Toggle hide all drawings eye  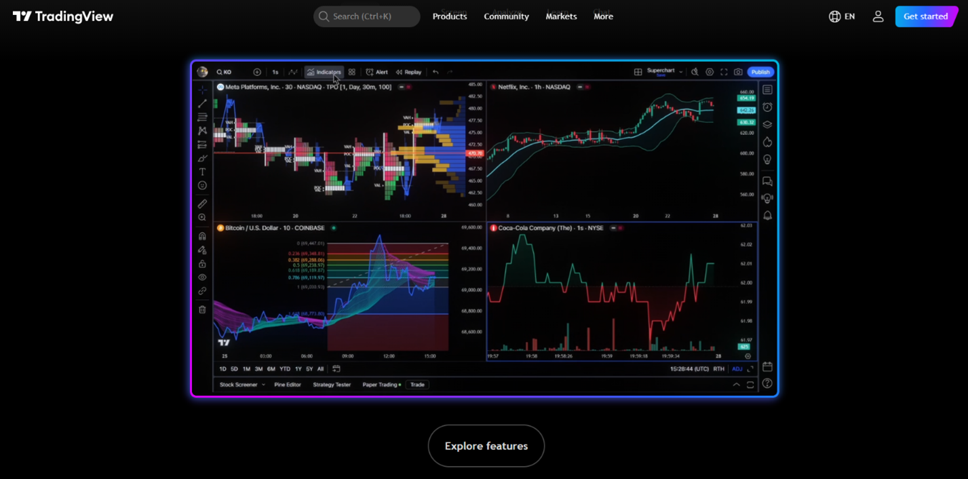pyautogui.click(x=202, y=277)
